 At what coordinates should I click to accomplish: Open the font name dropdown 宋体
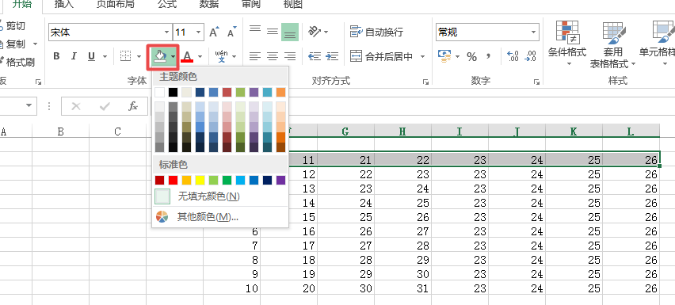click(x=166, y=32)
